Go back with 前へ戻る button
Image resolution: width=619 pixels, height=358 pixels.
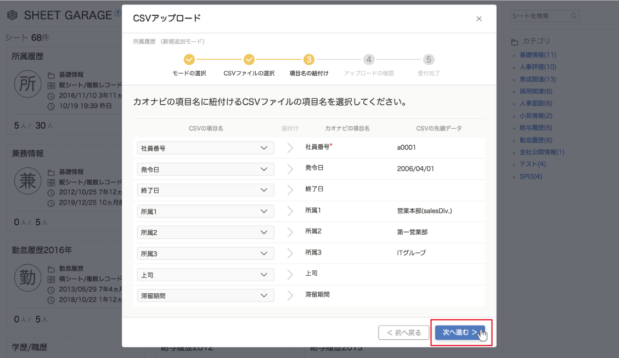pos(403,332)
